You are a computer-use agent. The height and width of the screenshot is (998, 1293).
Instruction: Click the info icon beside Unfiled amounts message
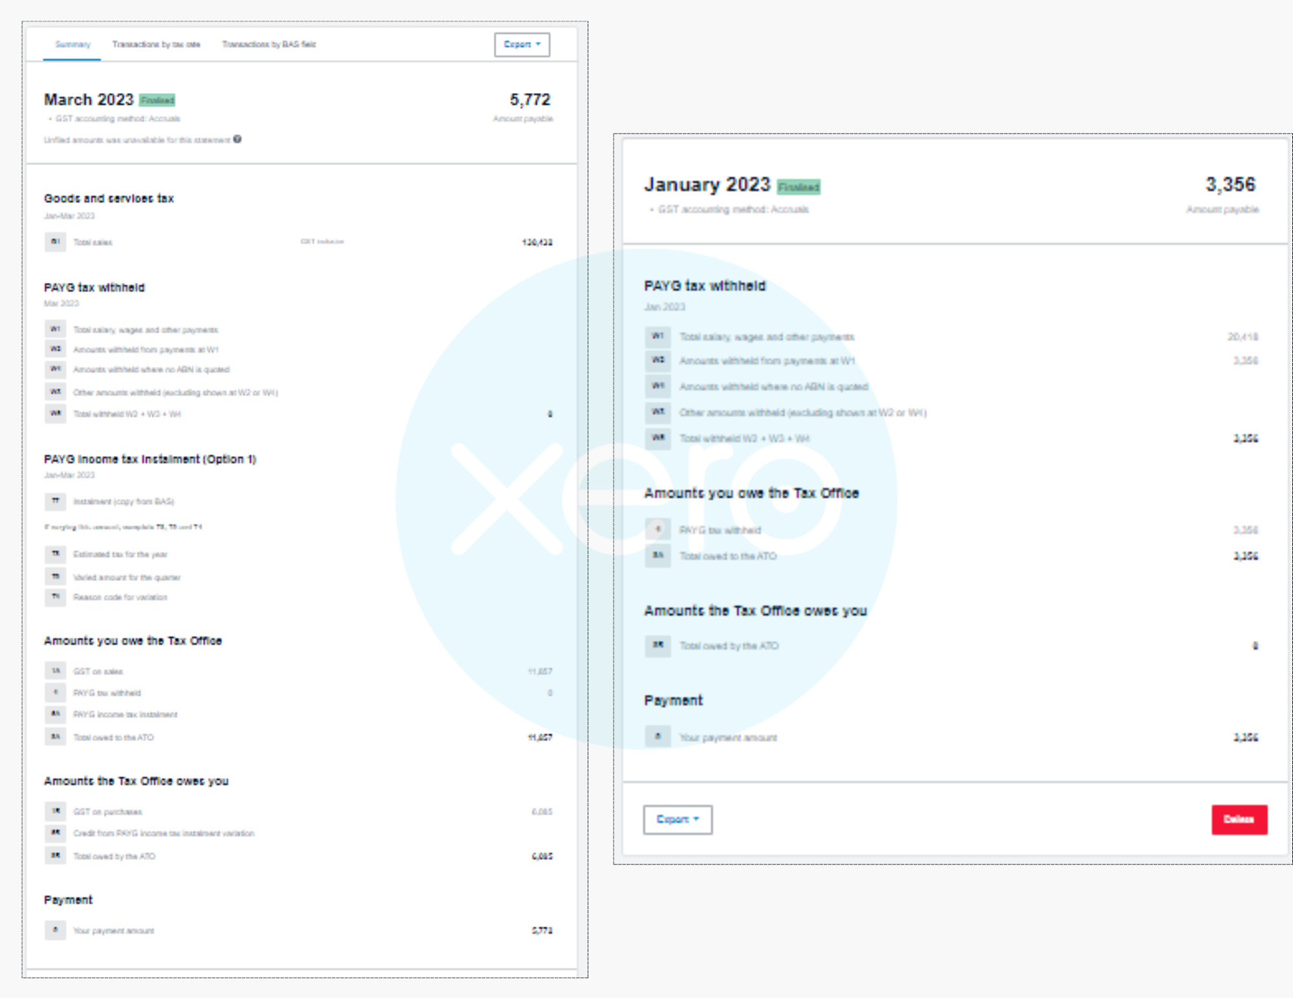point(237,139)
